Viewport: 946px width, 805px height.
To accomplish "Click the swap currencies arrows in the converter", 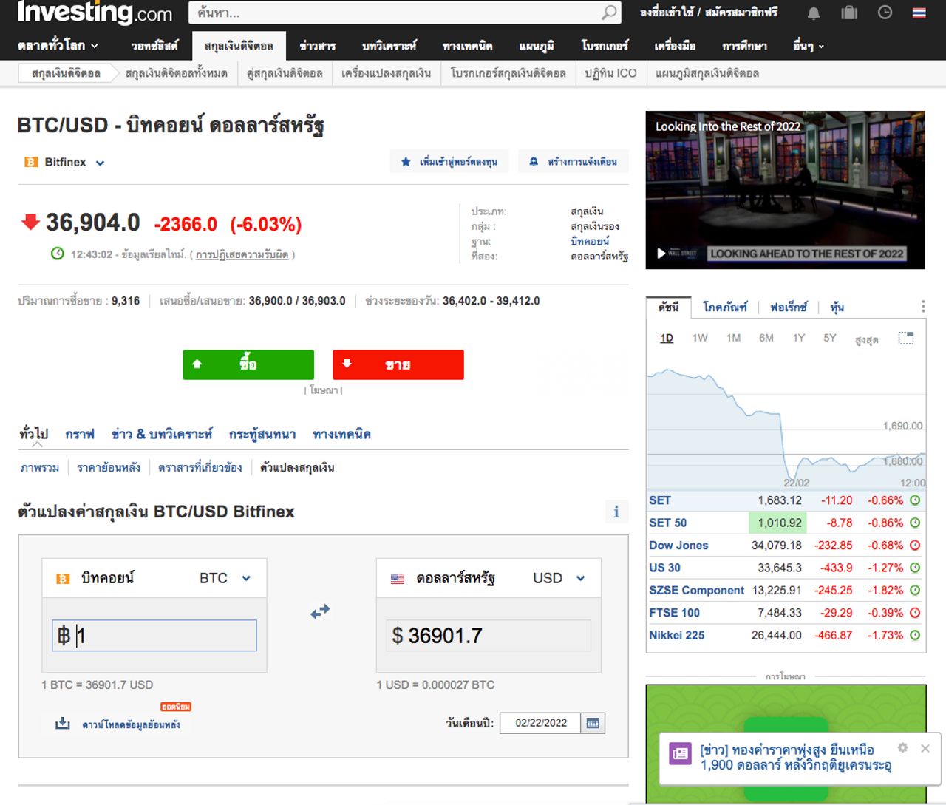I will coord(321,611).
